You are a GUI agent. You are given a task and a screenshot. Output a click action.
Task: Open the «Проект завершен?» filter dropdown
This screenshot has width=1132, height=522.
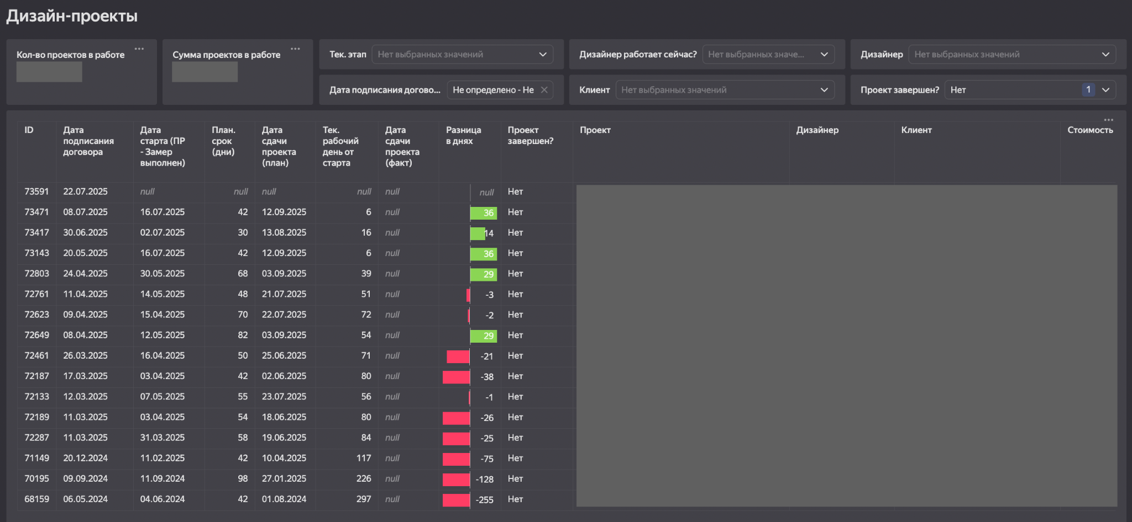[1030, 90]
